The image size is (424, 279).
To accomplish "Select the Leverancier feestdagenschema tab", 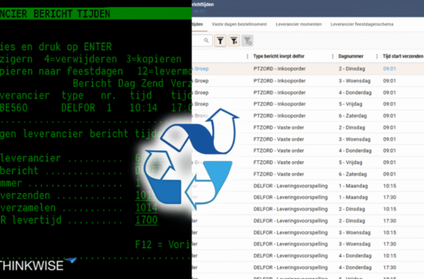I will (x=361, y=24).
